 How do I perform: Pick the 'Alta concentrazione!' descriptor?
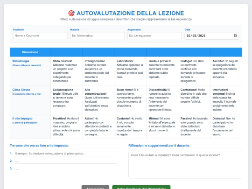(98, 100)
